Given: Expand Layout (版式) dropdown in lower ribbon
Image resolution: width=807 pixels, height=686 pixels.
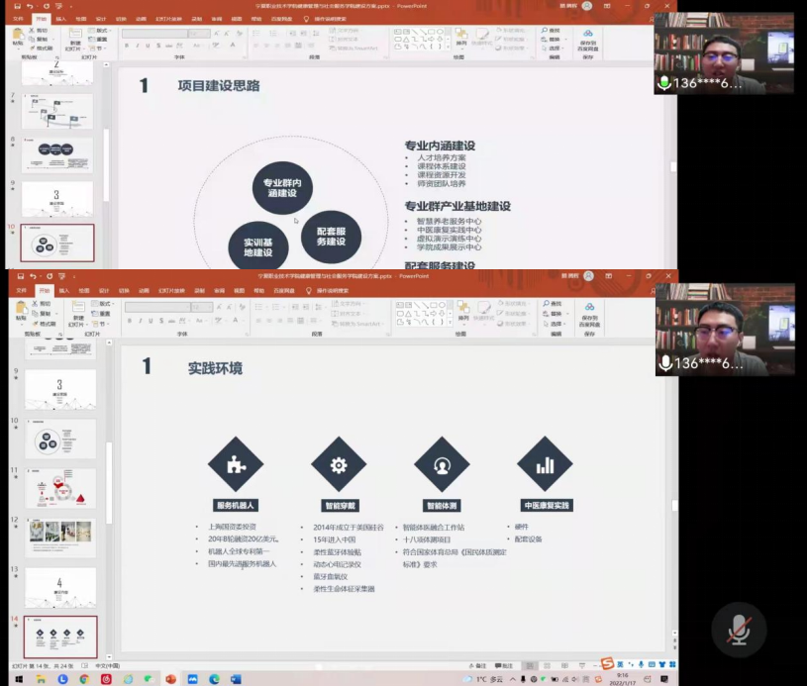Looking at the screenshot, I should pos(103,305).
